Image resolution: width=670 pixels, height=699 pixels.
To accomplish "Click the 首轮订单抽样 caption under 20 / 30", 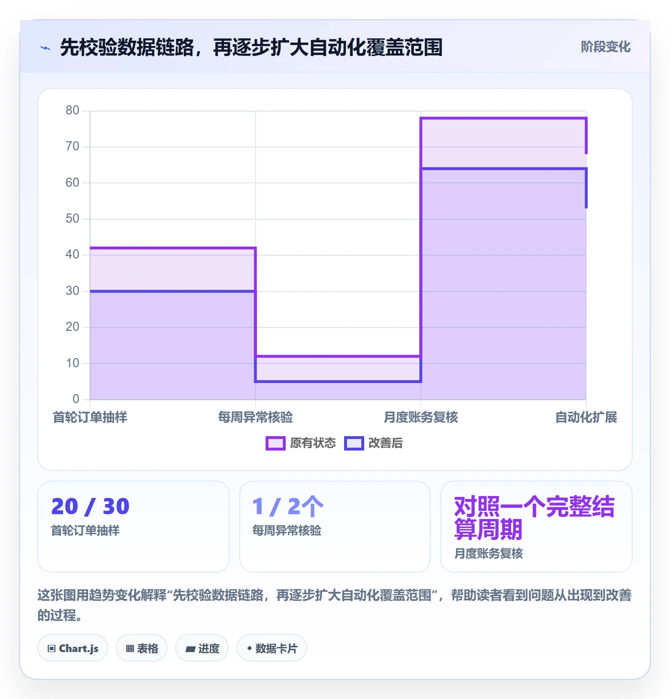I will coord(85,530).
